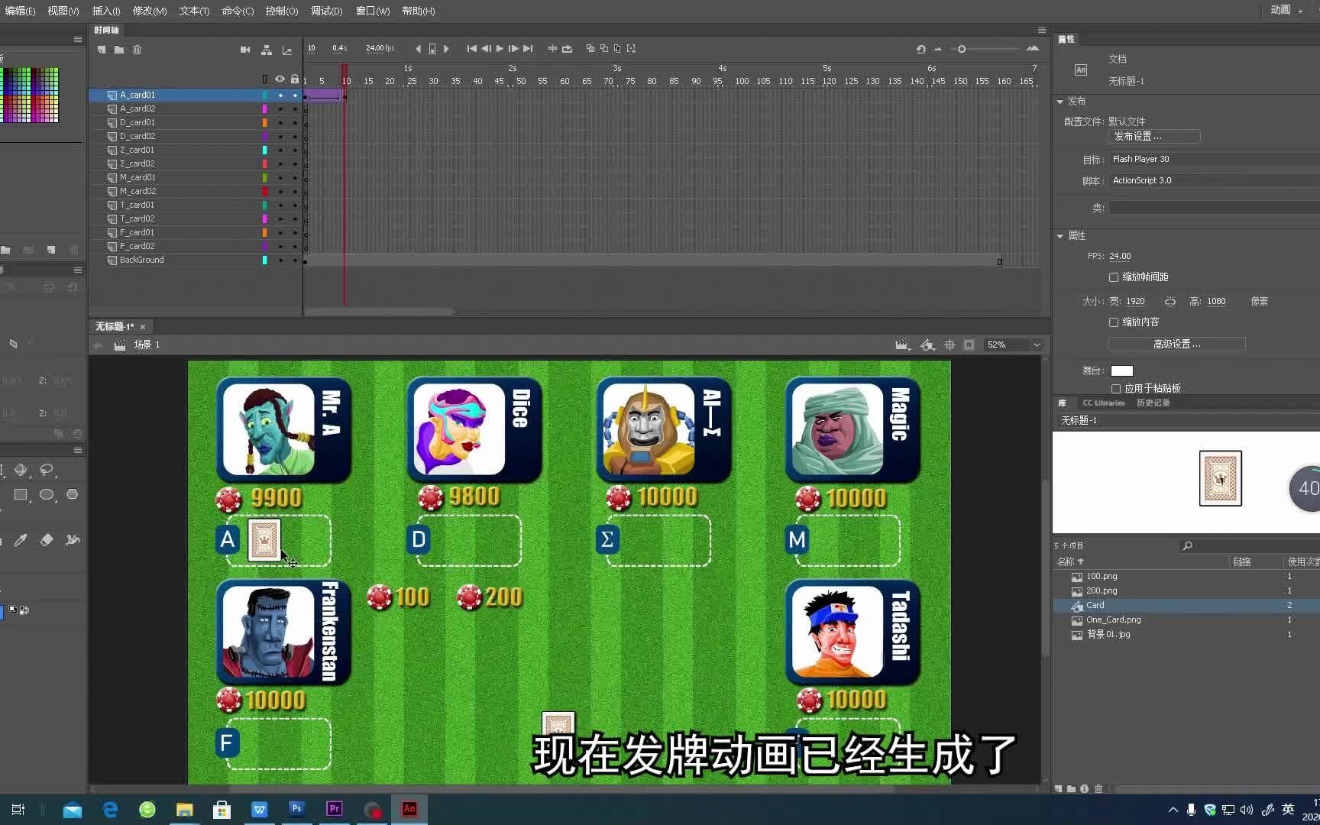Click the 高级设置 button
Viewport: 1320px width, 825px height.
(1176, 344)
